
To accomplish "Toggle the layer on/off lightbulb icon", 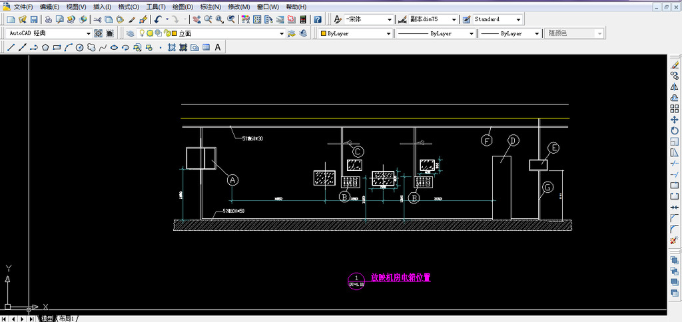I will [x=141, y=33].
